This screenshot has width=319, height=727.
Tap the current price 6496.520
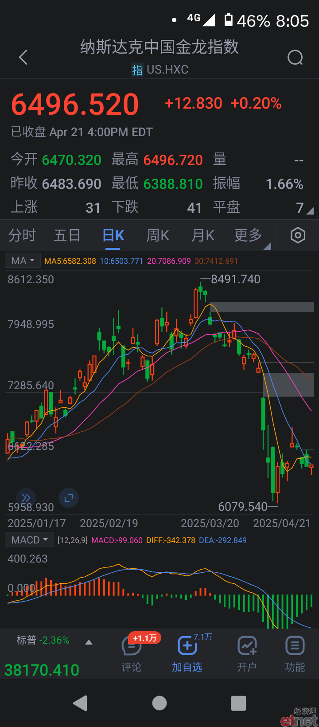tap(75, 105)
